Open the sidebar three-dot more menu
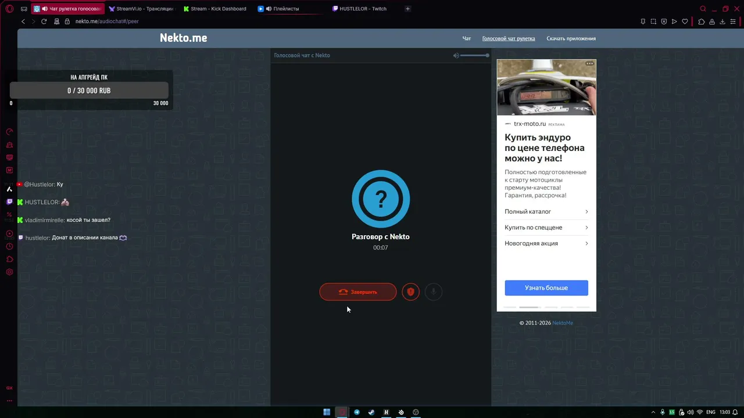Image resolution: width=744 pixels, height=418 pixels. (9, 401)
